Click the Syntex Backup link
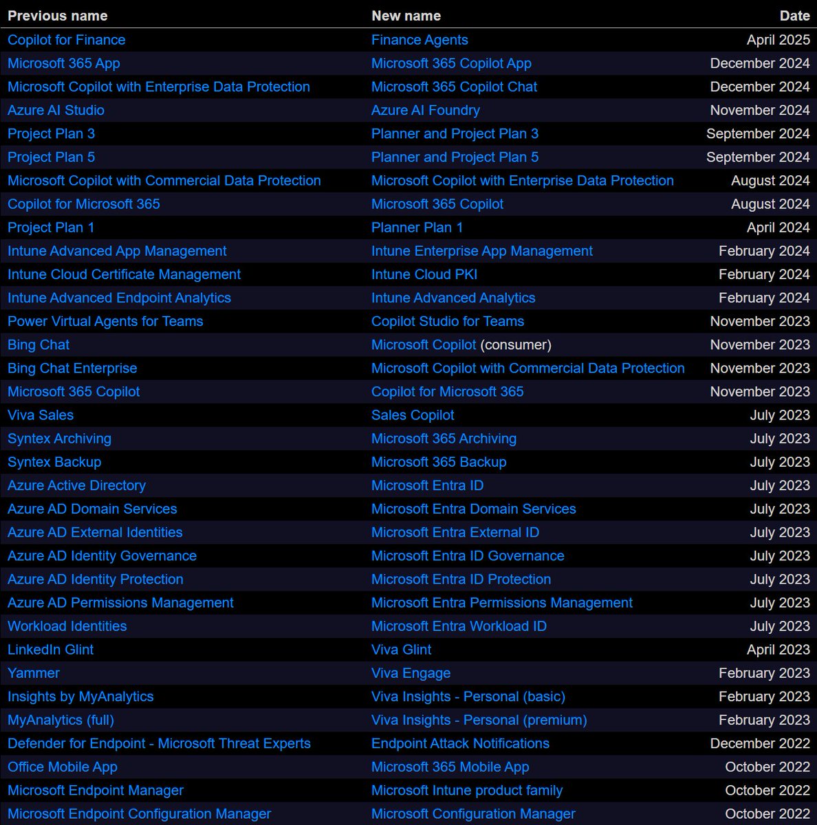The height and width of the screenshot is (825, 817). pyautogui.click(x=54, y=461)
